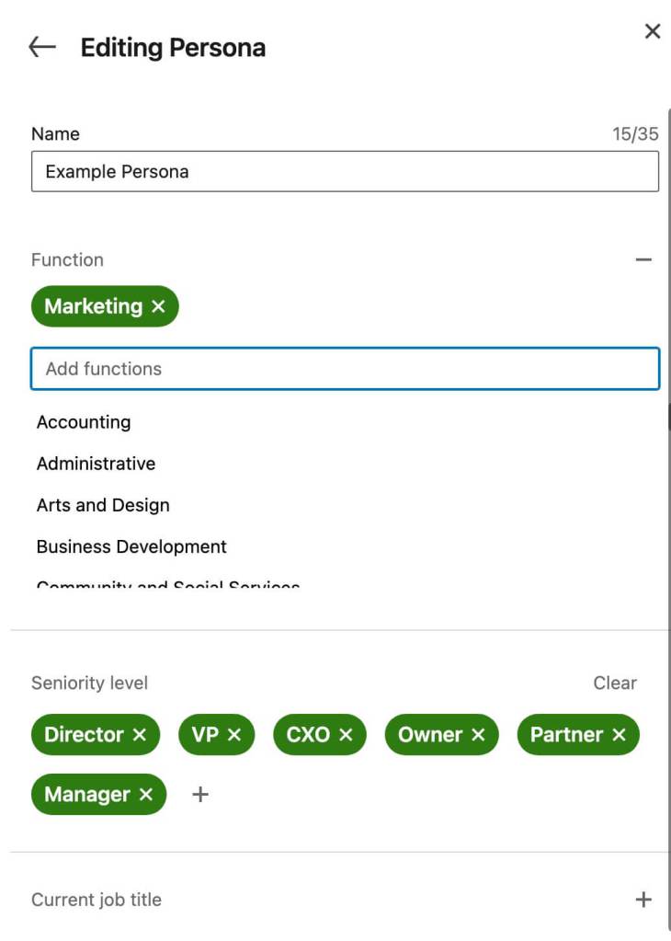Remove the VP seniority tag
Viewport: 671px width, 941px height.
click(x=234, y=735)
